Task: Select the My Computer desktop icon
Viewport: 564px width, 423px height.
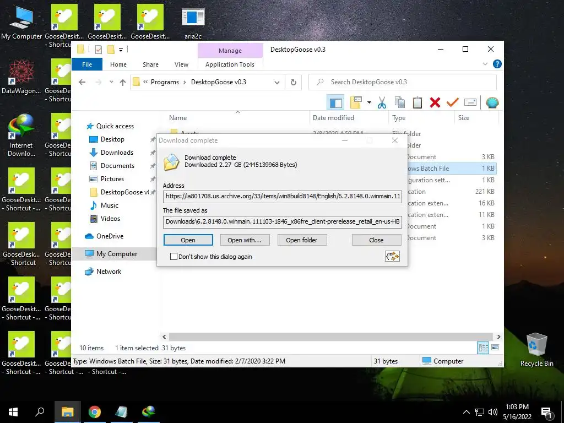Action: coord(21,22)
